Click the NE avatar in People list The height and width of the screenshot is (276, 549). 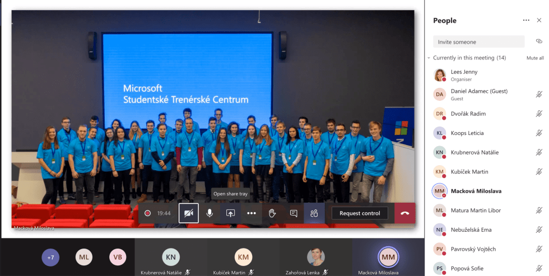439,230
